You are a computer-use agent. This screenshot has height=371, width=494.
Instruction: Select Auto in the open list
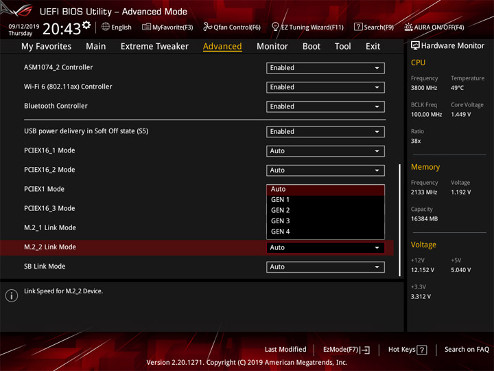tap(325, 190)
